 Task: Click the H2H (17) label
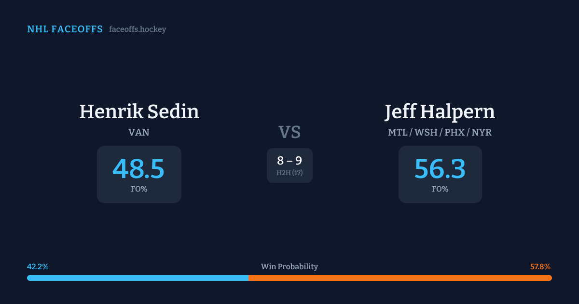click(289, 173)
